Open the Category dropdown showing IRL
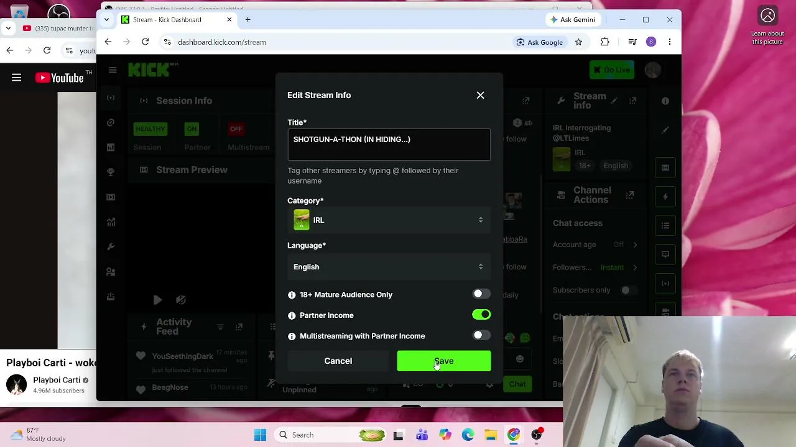796x447 pixels. click(x=389, y=220)
